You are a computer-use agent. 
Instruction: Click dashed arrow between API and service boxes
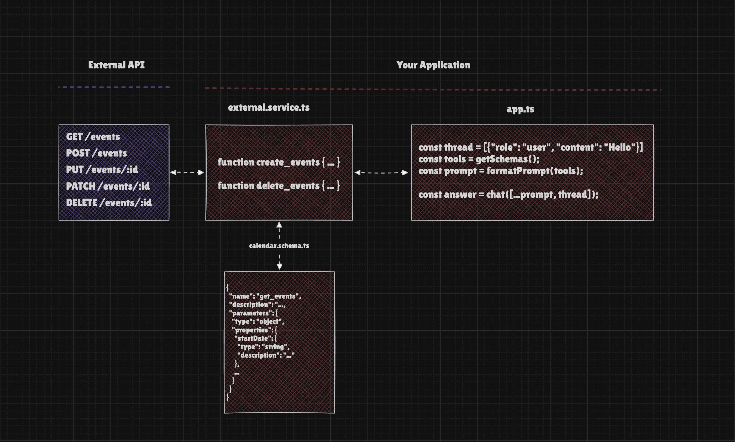click(x=187, y=172)
